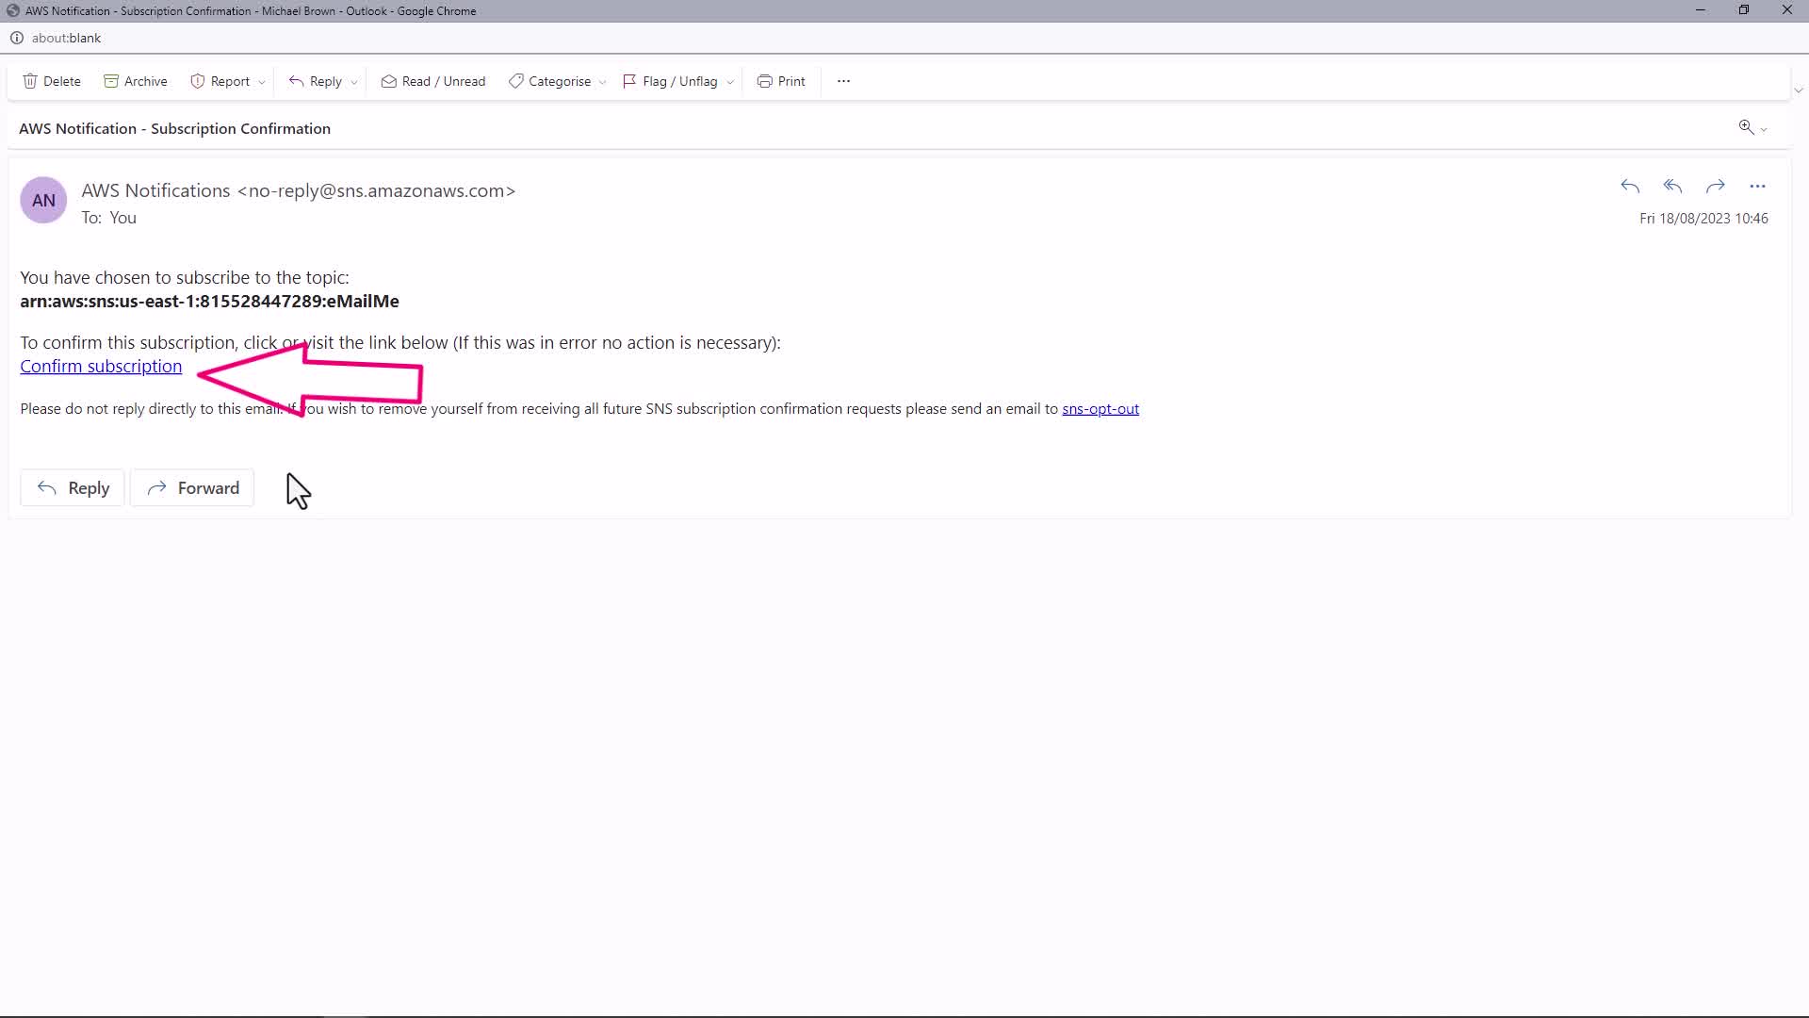Toggle Read / Unread status

tap(433, 81)
